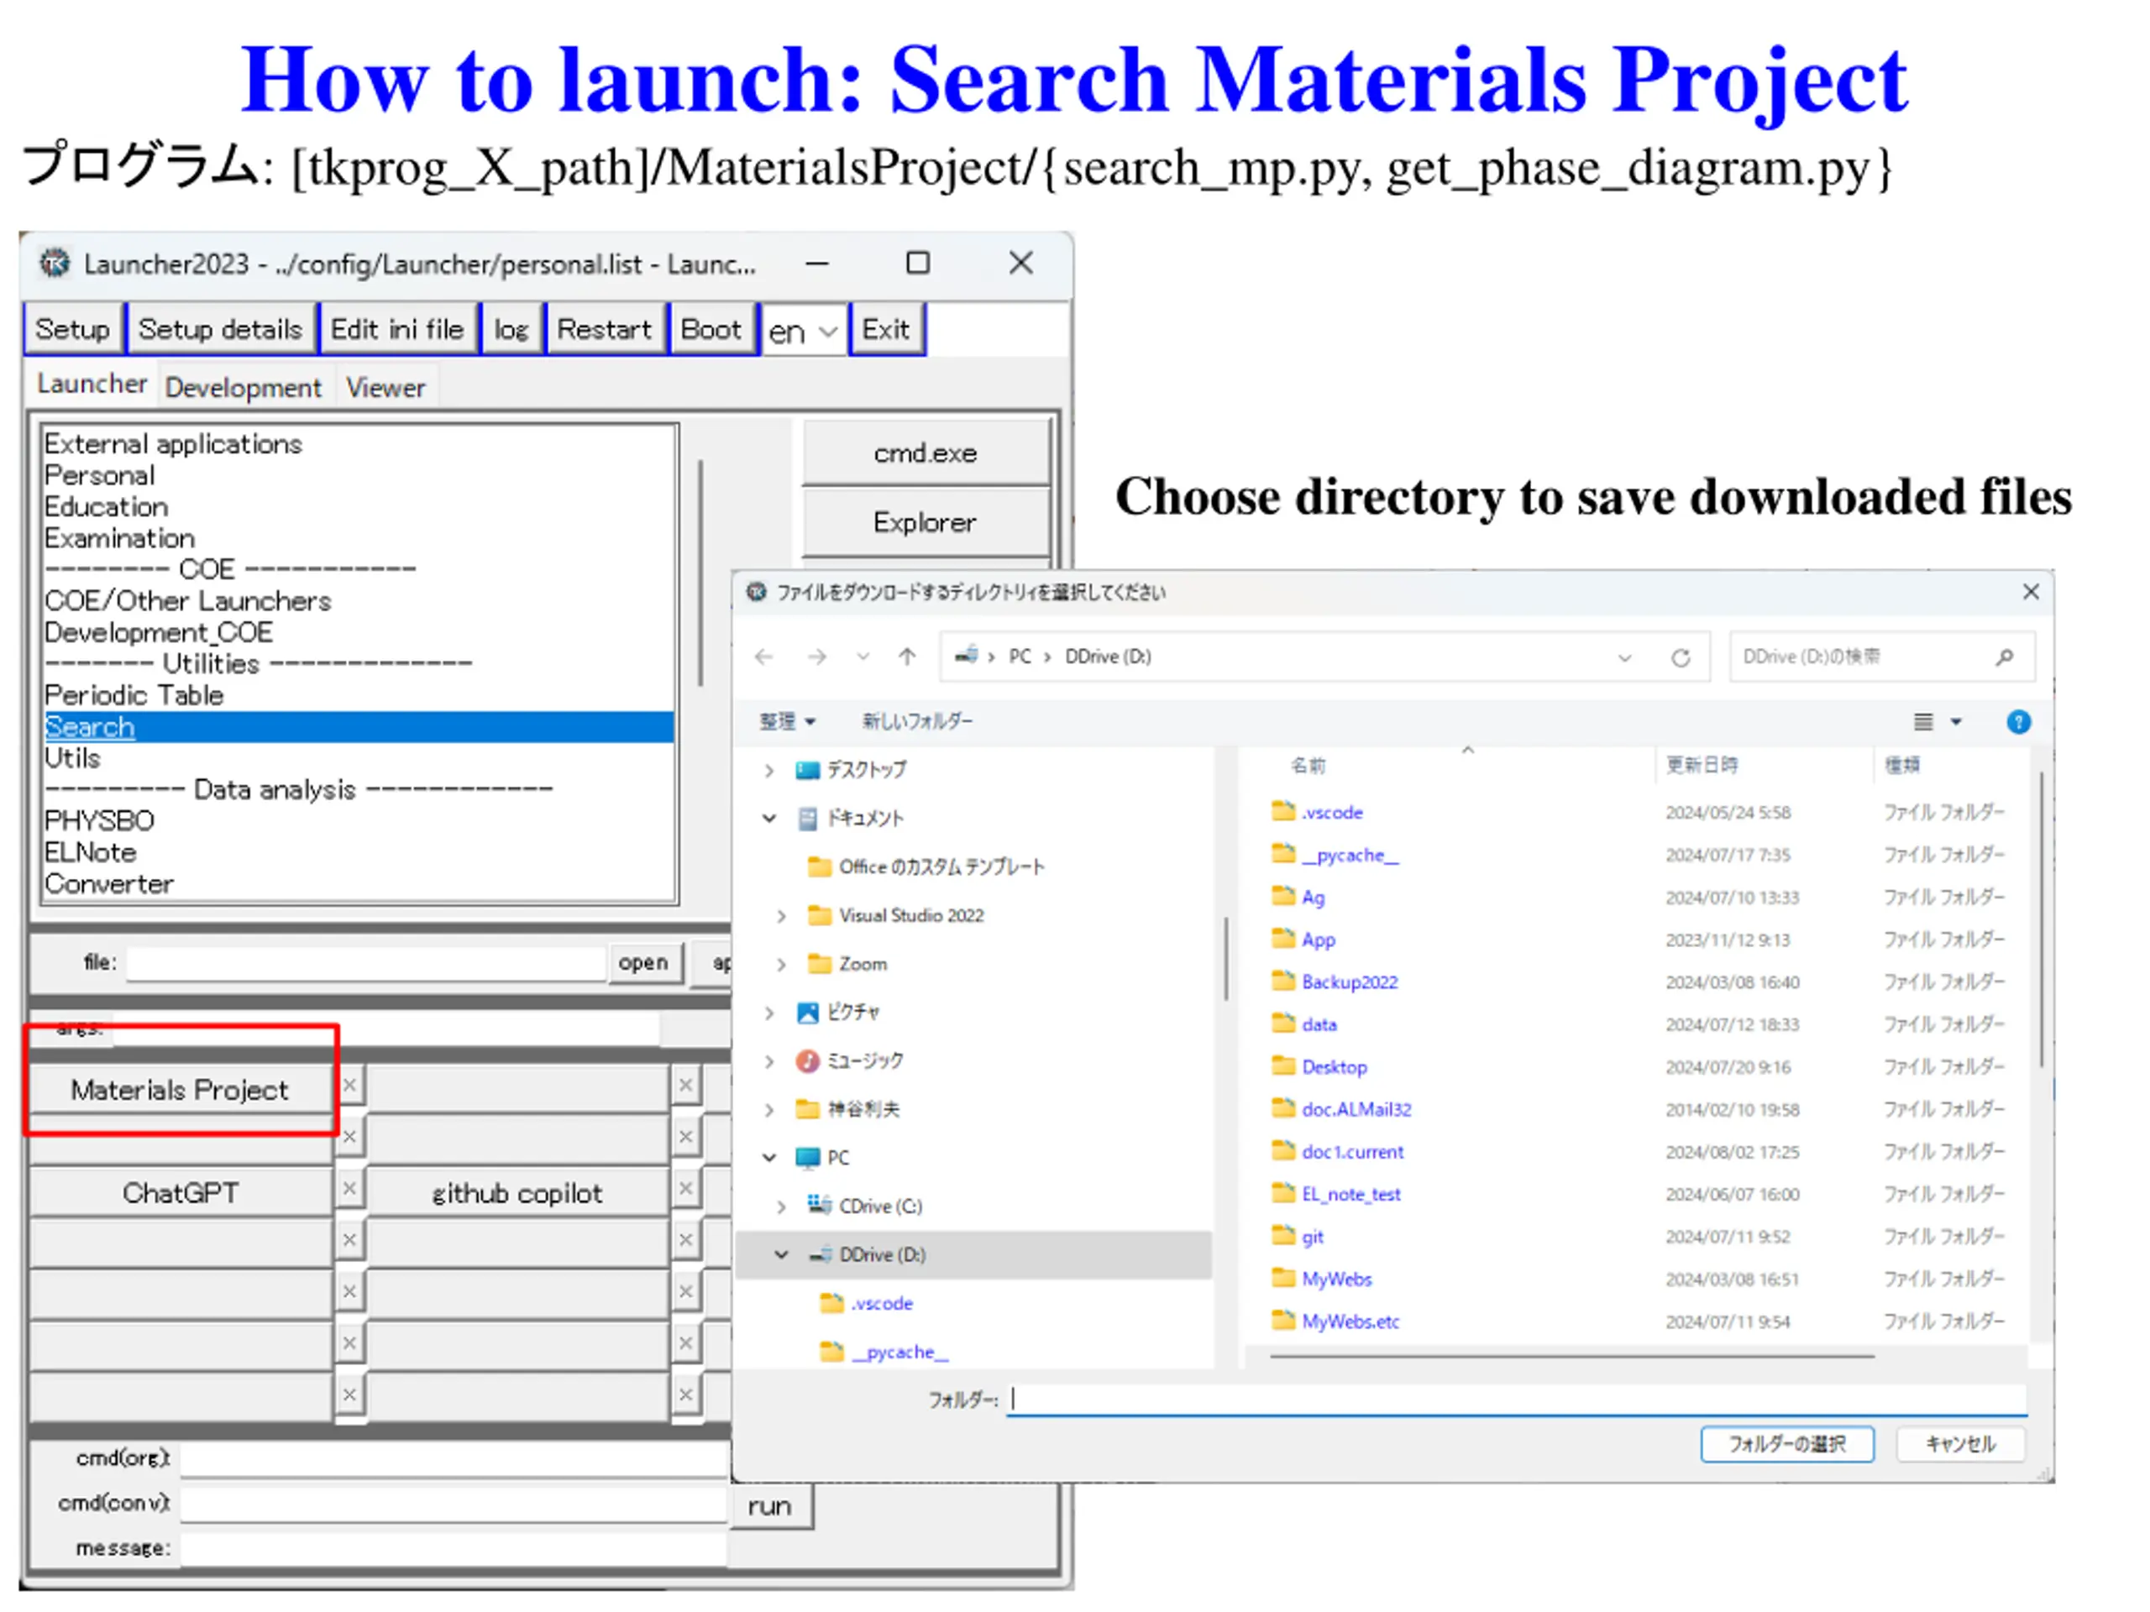
Task: Switch to the Development tab
Action: pos(243,388)
